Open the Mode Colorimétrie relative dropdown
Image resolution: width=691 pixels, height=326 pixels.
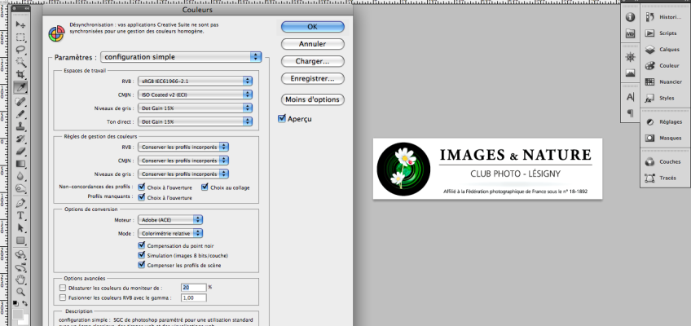click(171, 233)
